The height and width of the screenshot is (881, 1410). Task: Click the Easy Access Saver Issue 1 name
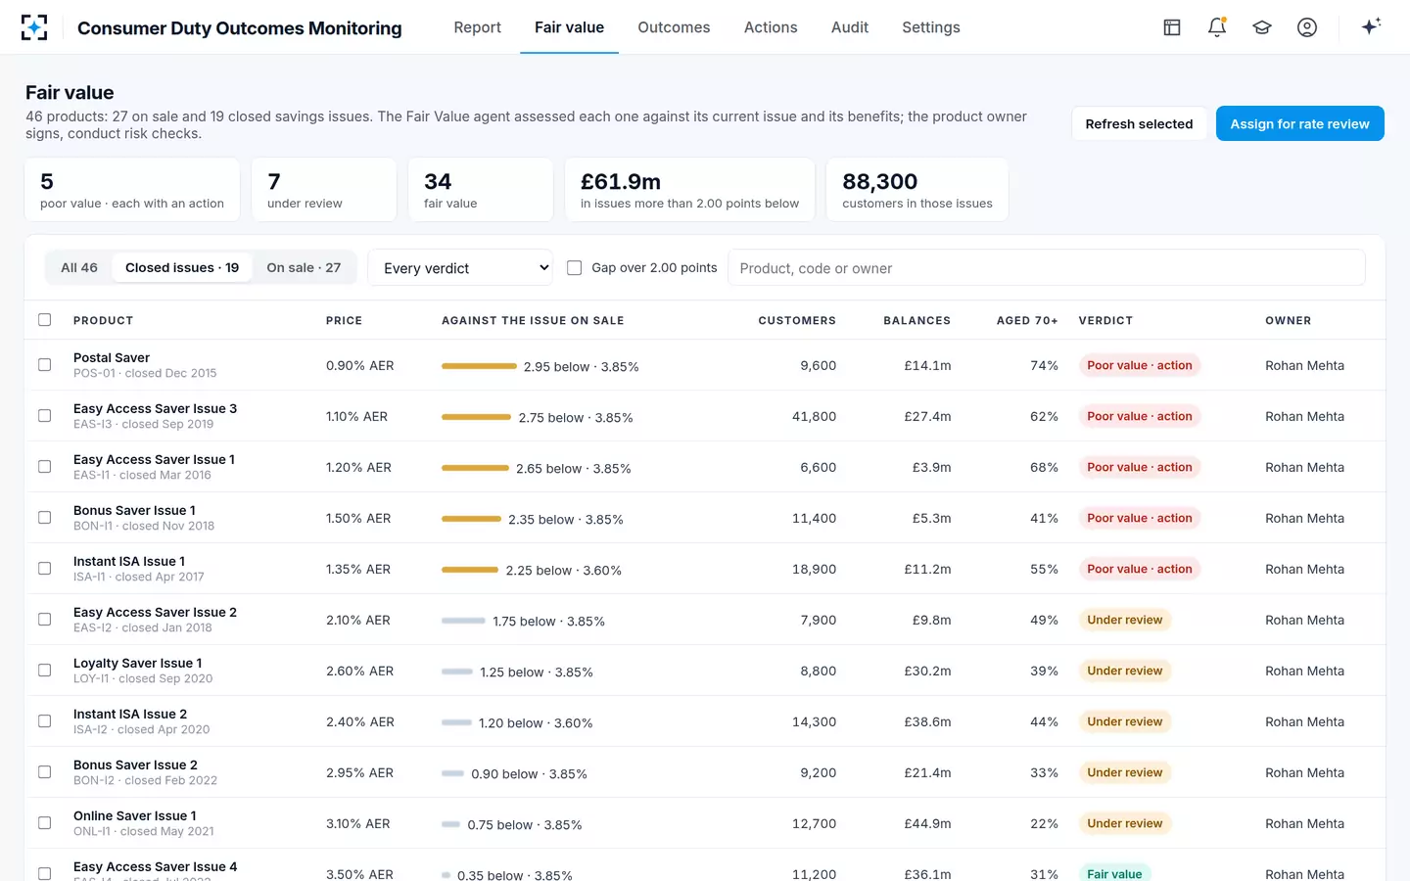point(154,459)
